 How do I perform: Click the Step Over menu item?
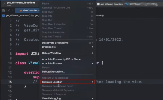click(67, 12)
